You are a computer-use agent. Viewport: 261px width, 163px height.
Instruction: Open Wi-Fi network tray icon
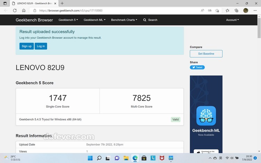tap(227, 158)
